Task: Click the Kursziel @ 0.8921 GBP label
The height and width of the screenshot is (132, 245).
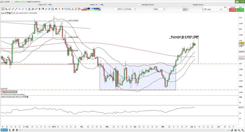Action: pyautogui.click(x=185, y=37)
